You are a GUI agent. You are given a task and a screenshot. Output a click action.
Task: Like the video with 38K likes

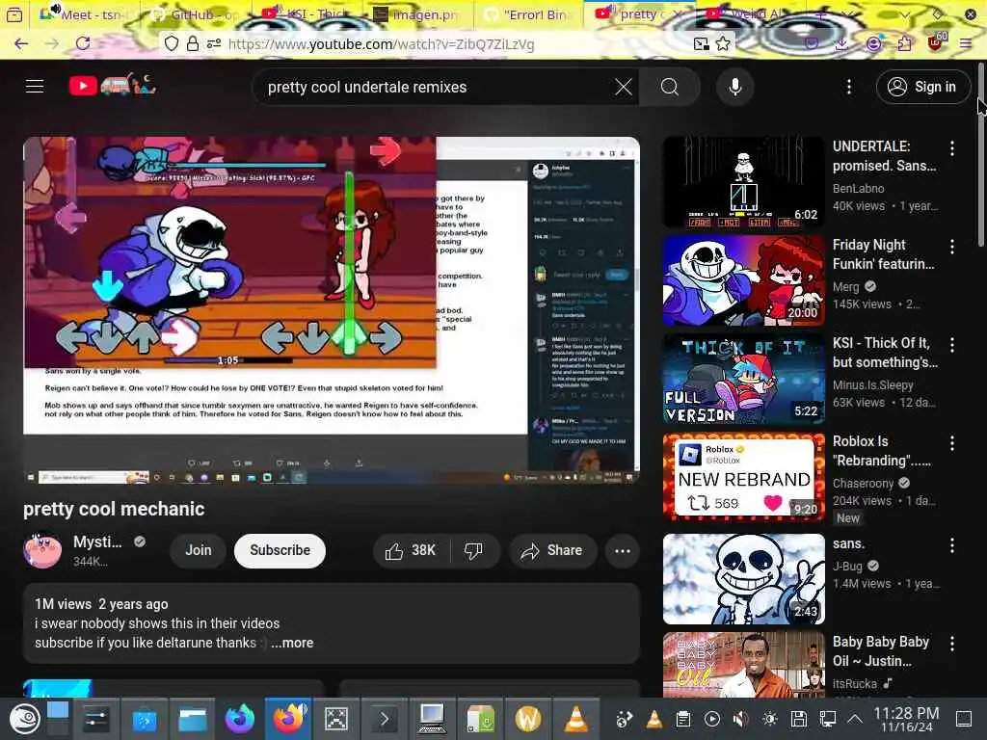411,550
